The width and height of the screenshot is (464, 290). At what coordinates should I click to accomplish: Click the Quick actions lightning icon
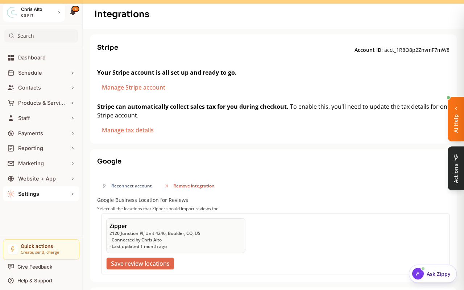pyautogui.click(x=12, y=249)
